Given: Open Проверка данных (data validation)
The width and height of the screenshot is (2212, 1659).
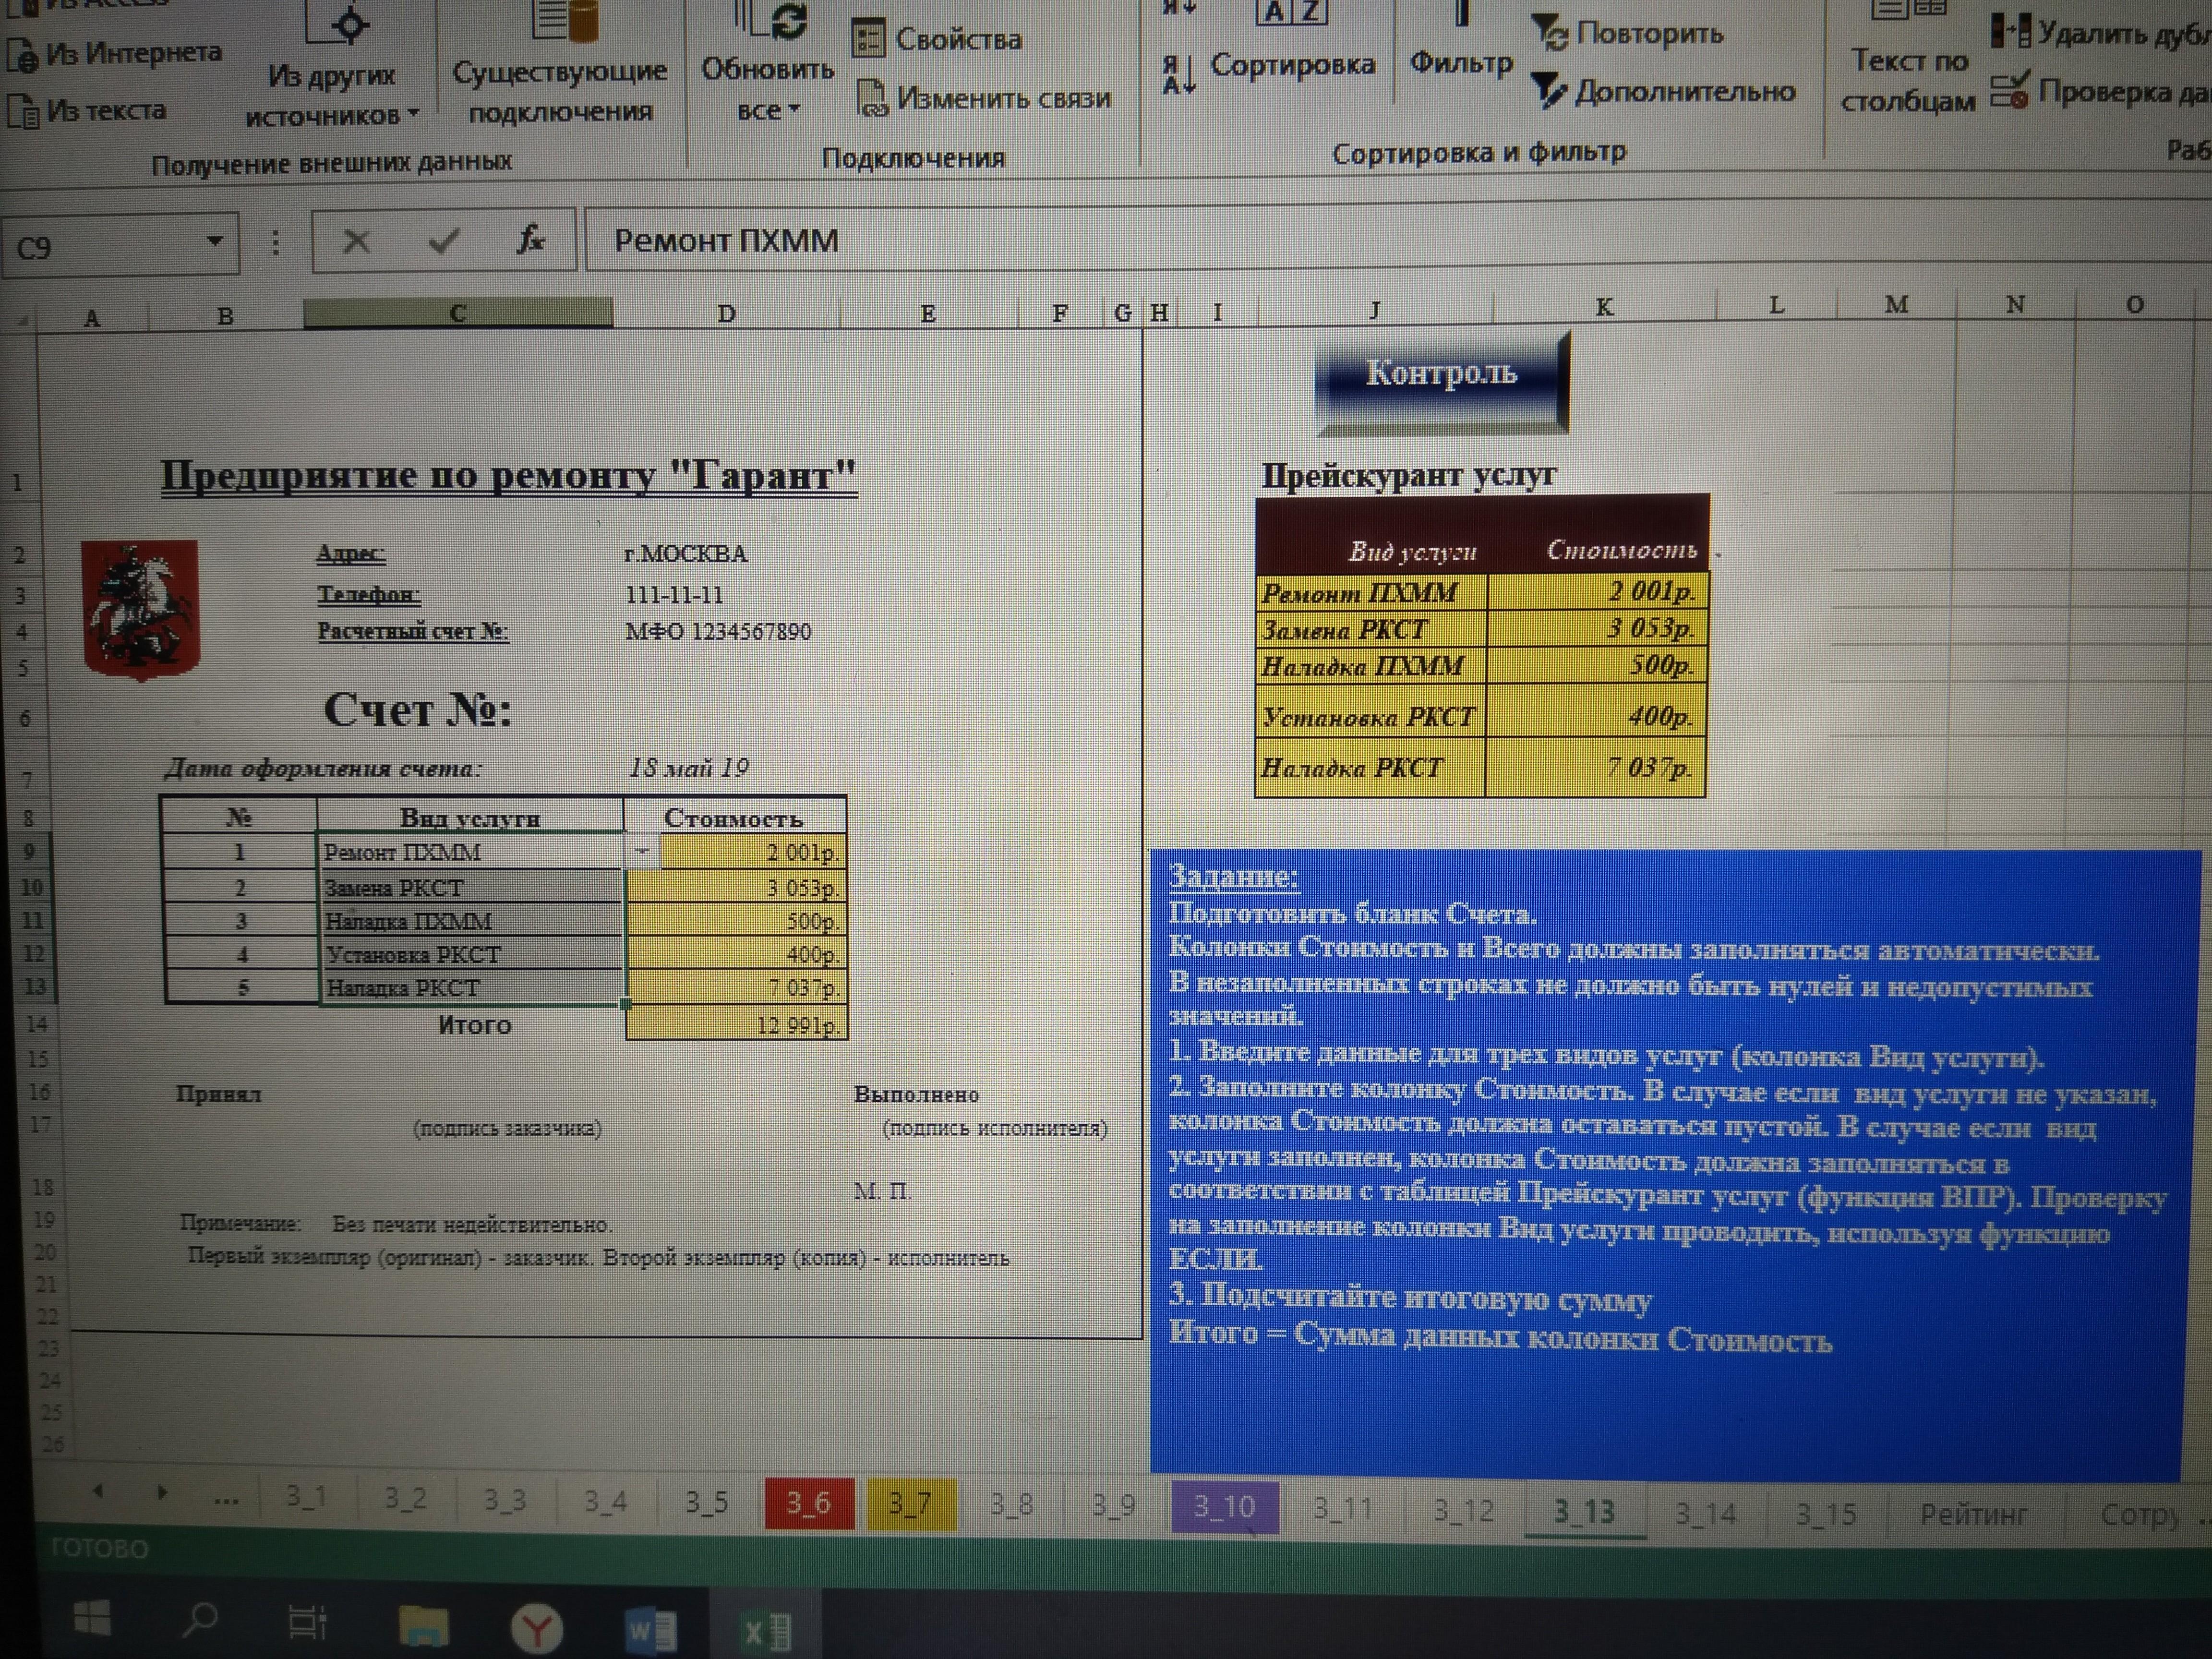Looking at the screenshot, I should (2100, 92).
